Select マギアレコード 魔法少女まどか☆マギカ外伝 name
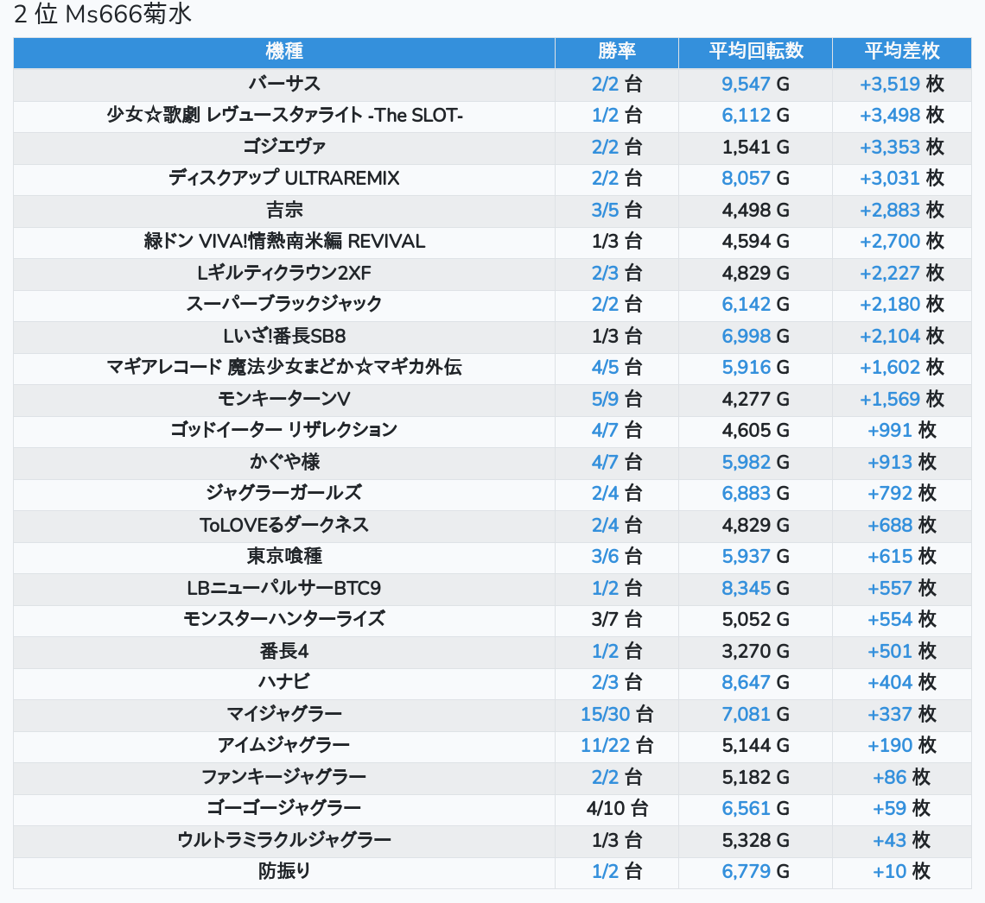The height and width of the screenshot is (903, 985). point(284,367)
